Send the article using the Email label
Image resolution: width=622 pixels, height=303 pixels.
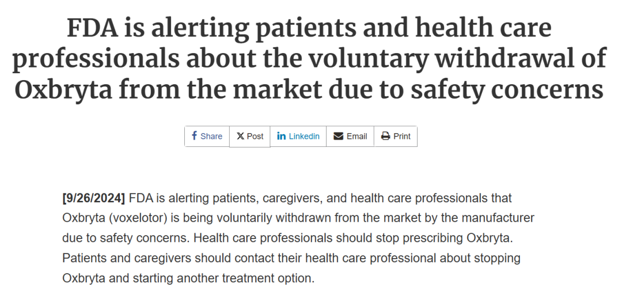tap(356, 137)
